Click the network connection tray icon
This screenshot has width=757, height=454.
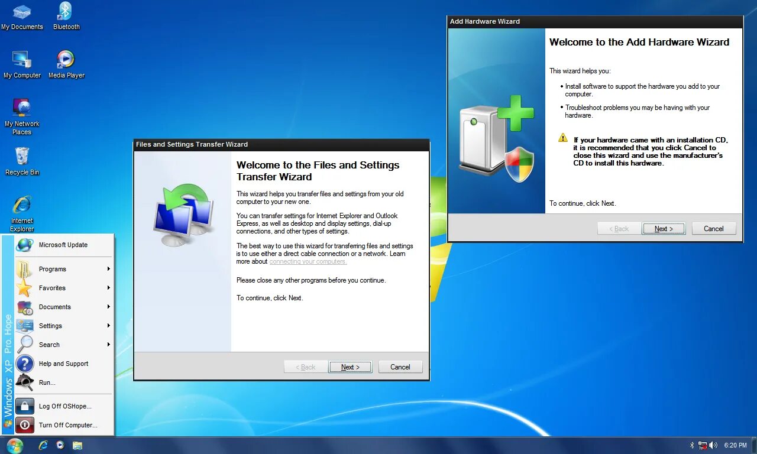pyautogui.click(x=703, y=445)
